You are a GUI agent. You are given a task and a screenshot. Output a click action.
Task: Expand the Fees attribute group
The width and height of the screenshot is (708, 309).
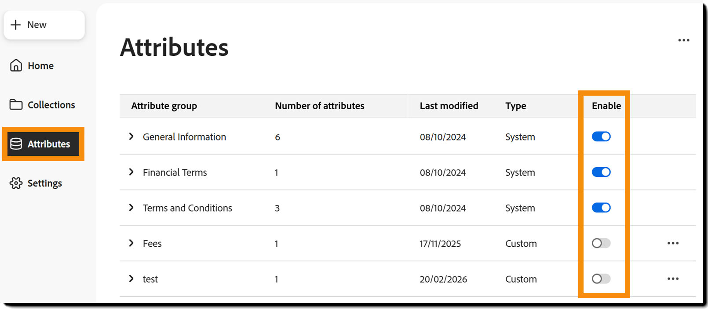[131, 243]
